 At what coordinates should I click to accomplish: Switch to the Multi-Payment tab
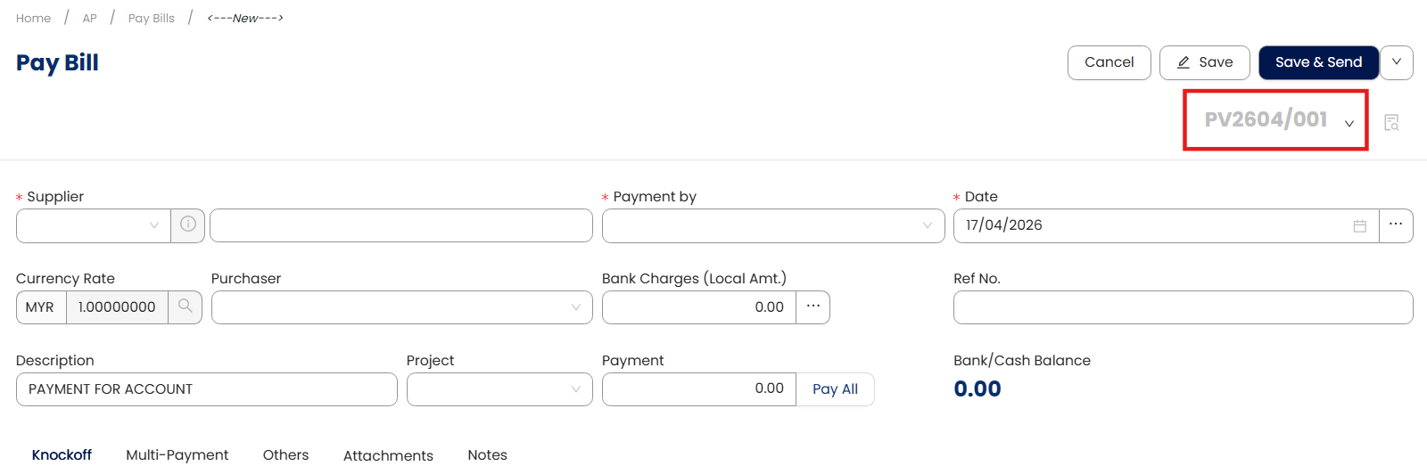(177, 454)
